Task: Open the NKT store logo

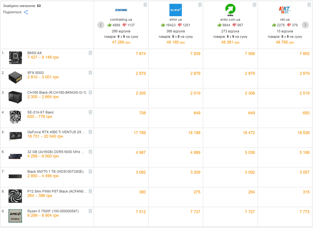Action: click(285, 10)
